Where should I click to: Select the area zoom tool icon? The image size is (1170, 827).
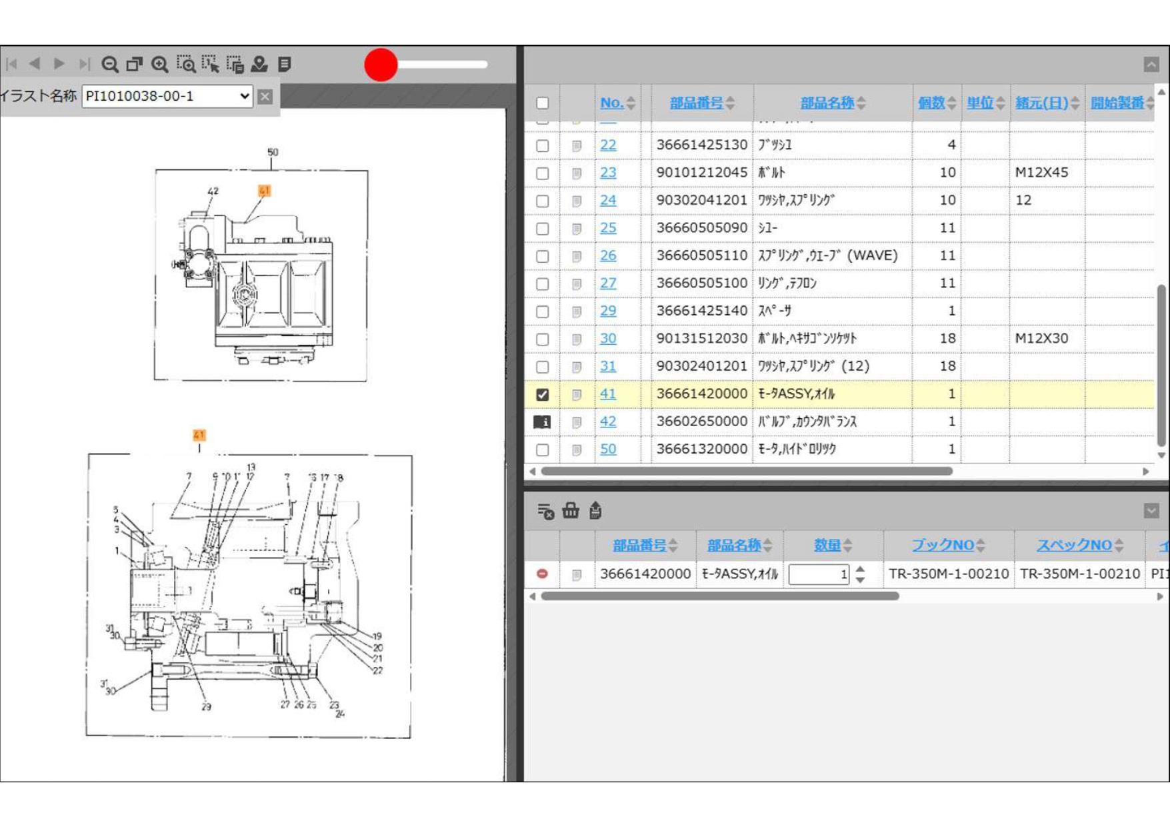185,64
